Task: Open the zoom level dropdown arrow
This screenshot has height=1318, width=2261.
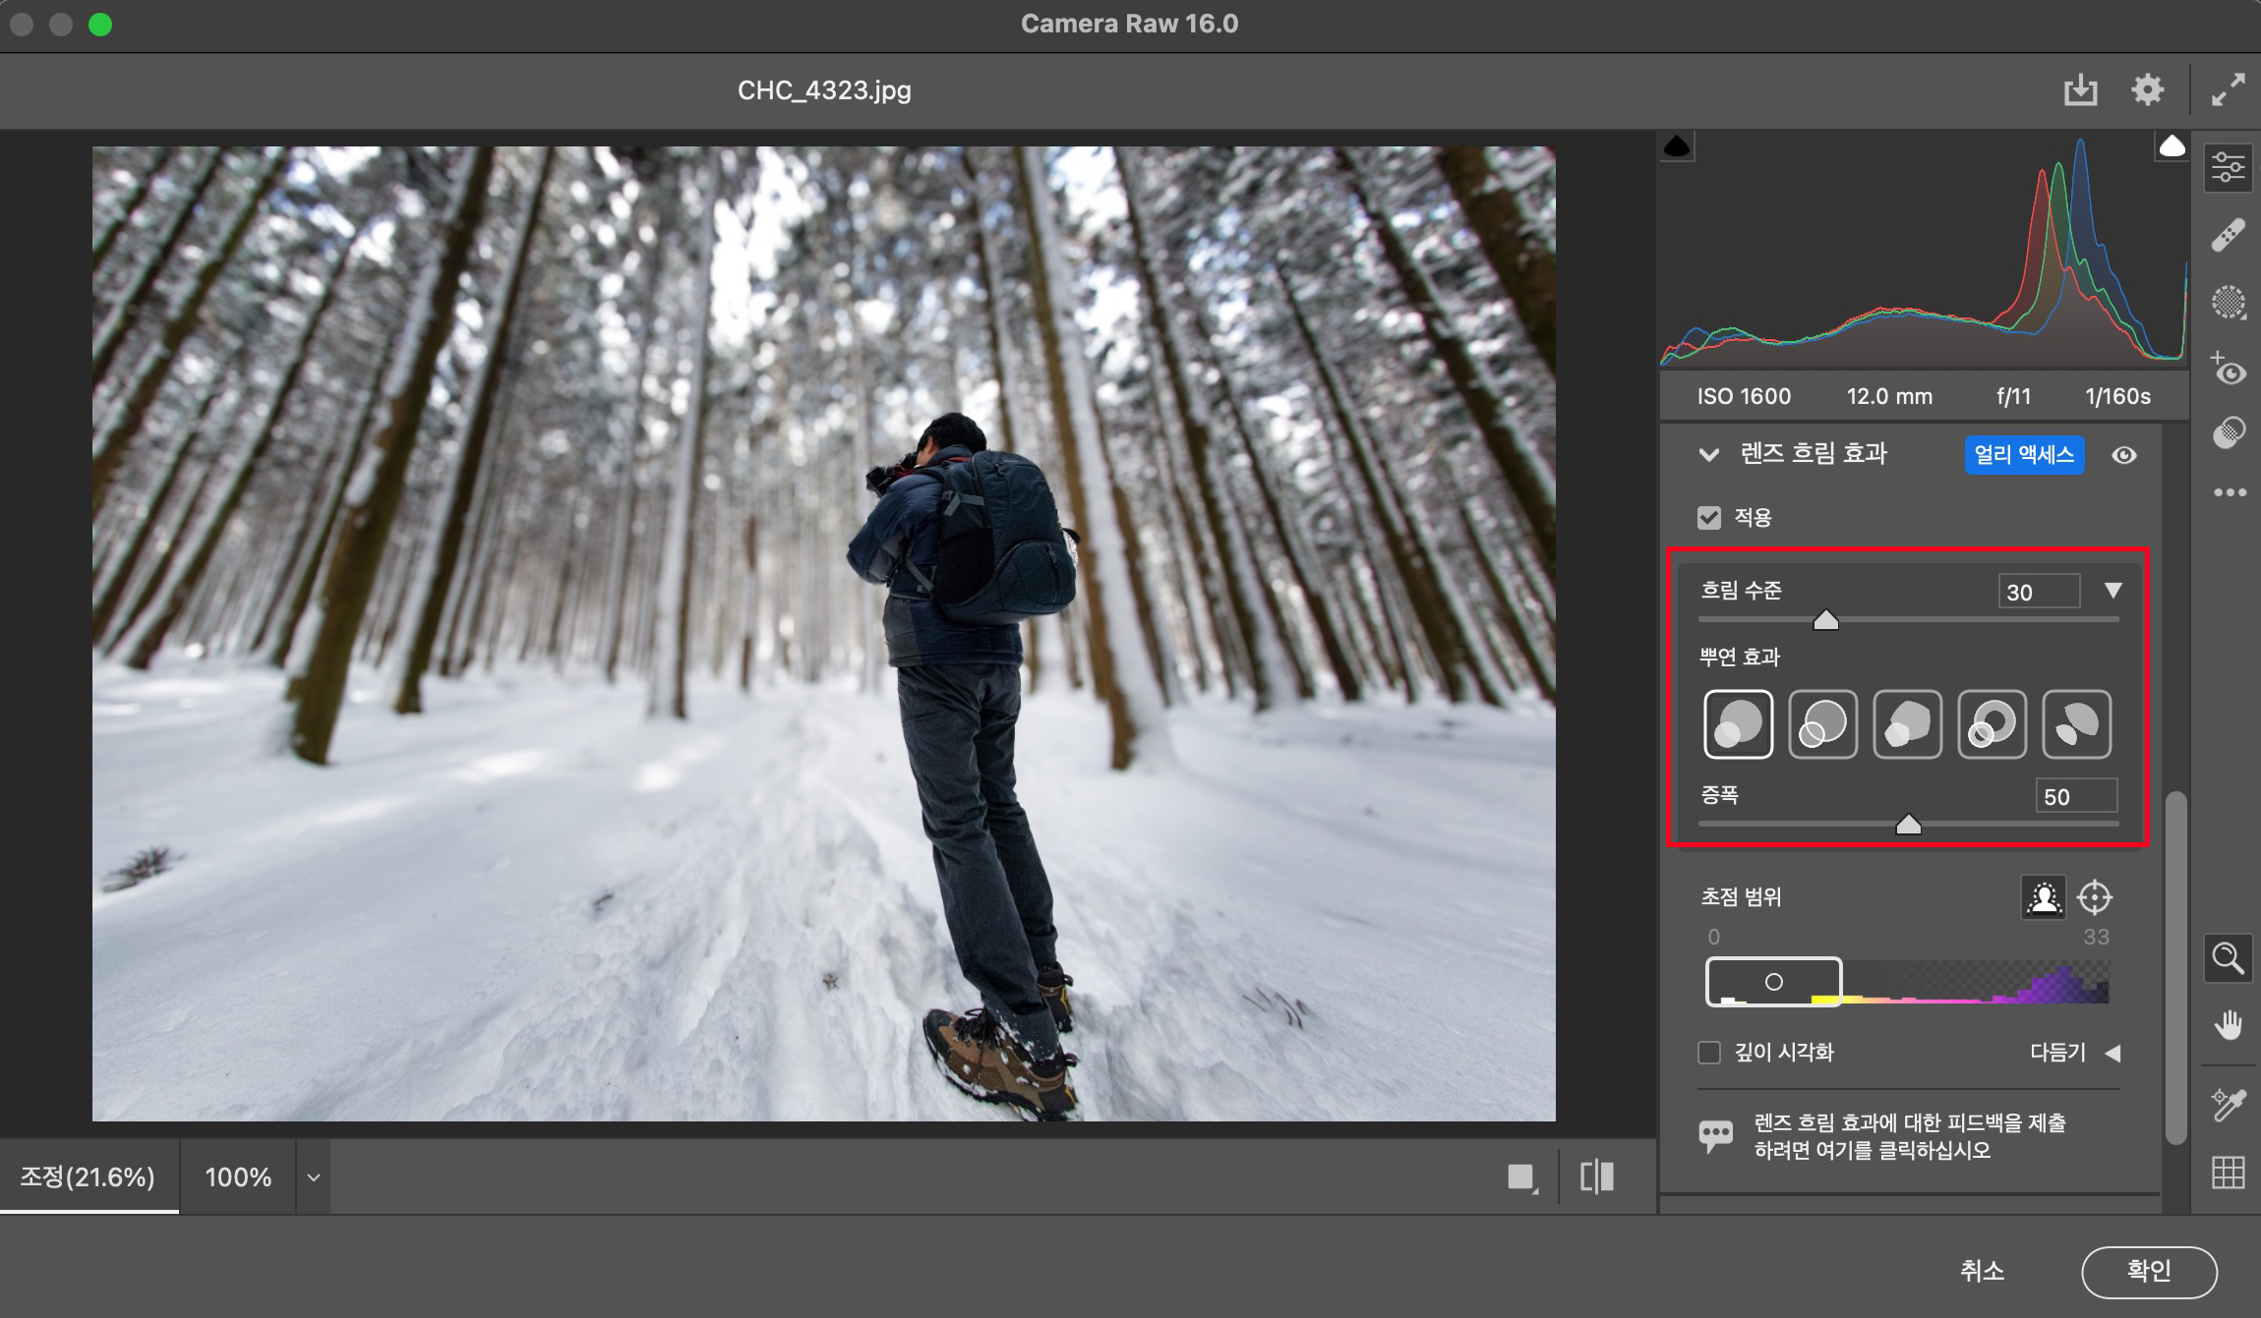Action: point(314,1177)
